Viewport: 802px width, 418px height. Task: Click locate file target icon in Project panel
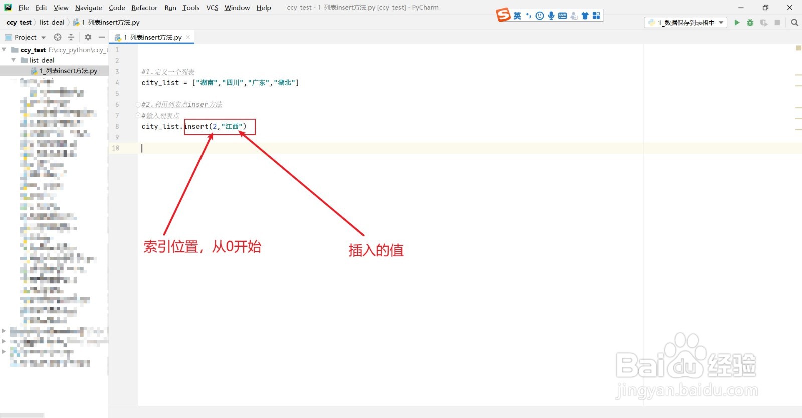58,37
